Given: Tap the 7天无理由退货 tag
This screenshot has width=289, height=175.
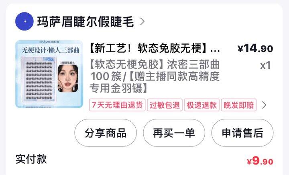Looking at the screenshot, I should tap(117, 105).
